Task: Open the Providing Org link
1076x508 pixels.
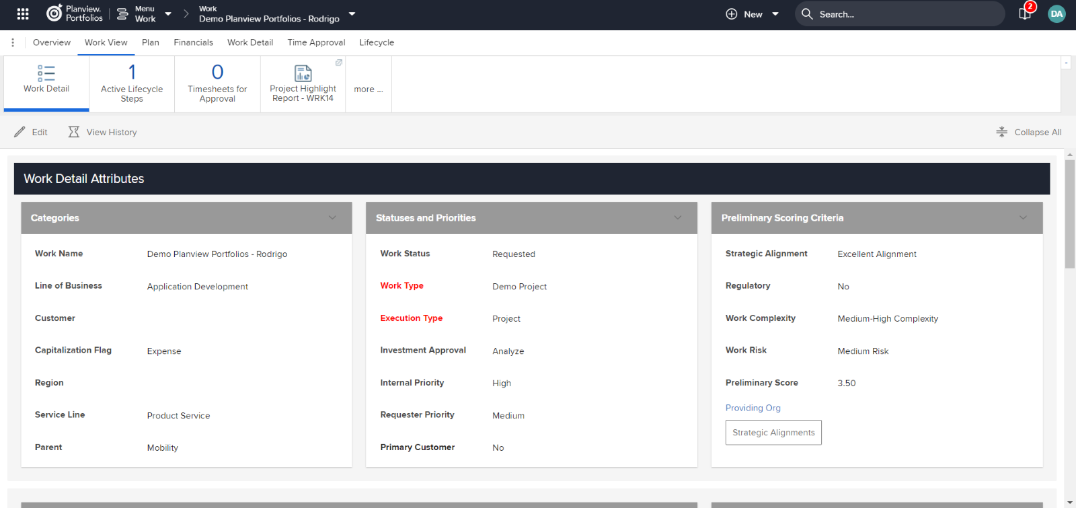Action: pos(753,408)
